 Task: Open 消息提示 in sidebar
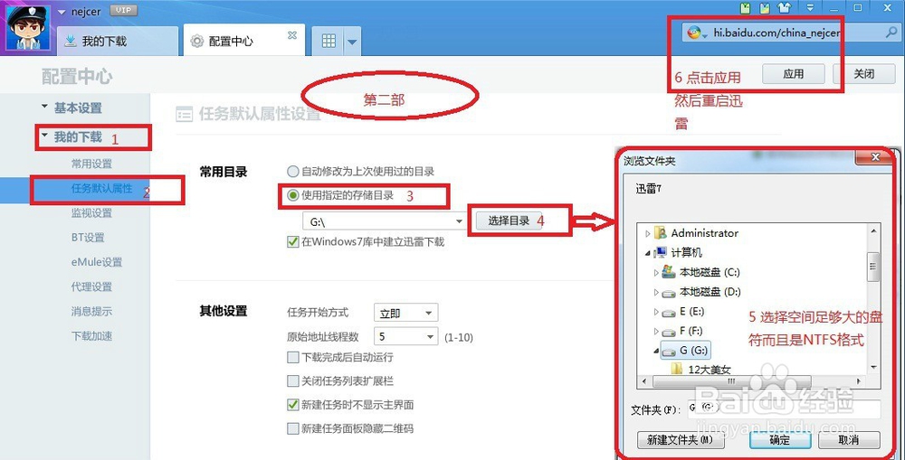pos(91,311)
